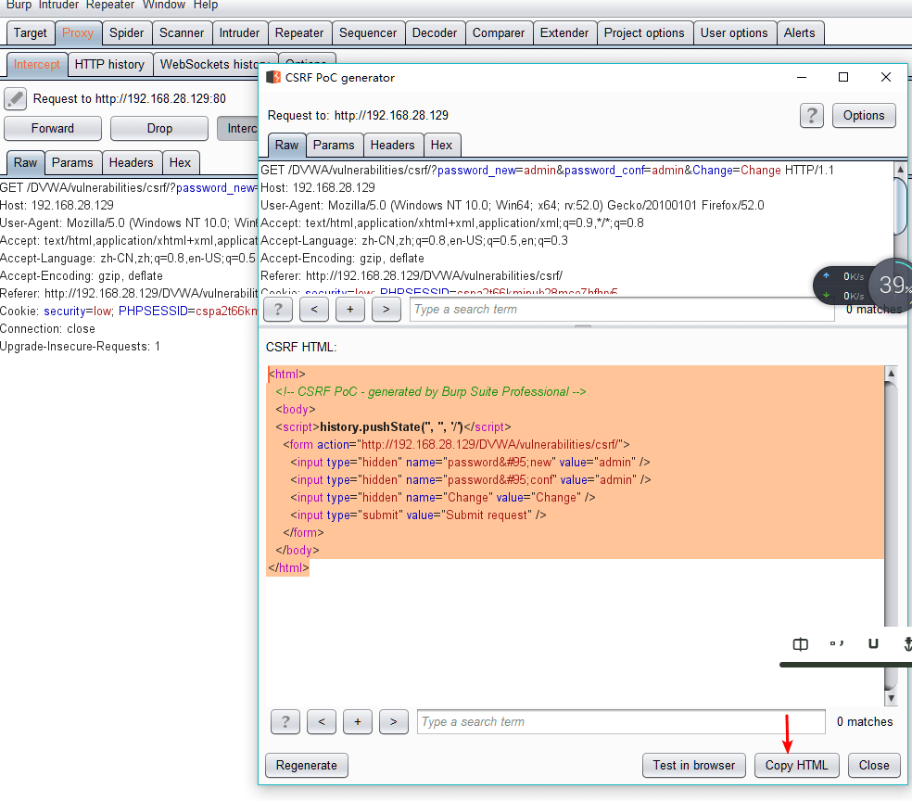
Task: Click previous match arrow in CSRF HTML search bar
Action: tap(322, 722)
